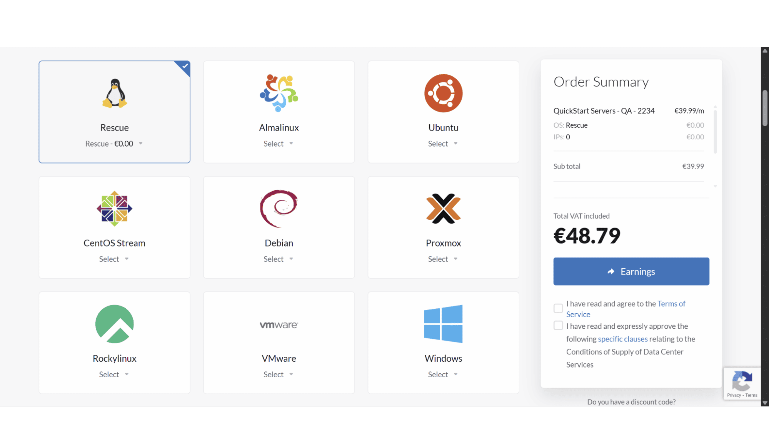Click the Proxmox card title
This screenshot has height=433, width=769.
coord(443,243)
